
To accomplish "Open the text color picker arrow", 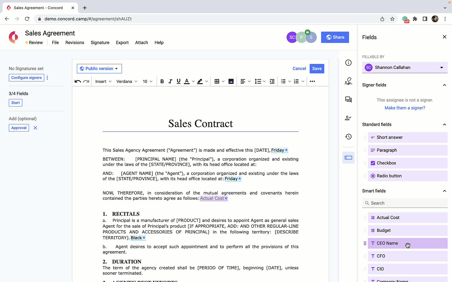I will pos(193,81).
